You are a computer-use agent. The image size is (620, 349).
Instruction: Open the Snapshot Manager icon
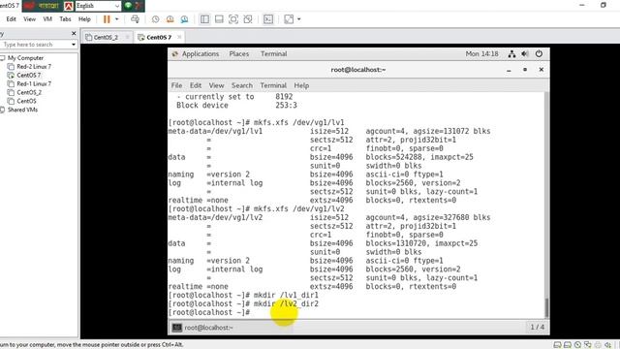coord(184,19)
